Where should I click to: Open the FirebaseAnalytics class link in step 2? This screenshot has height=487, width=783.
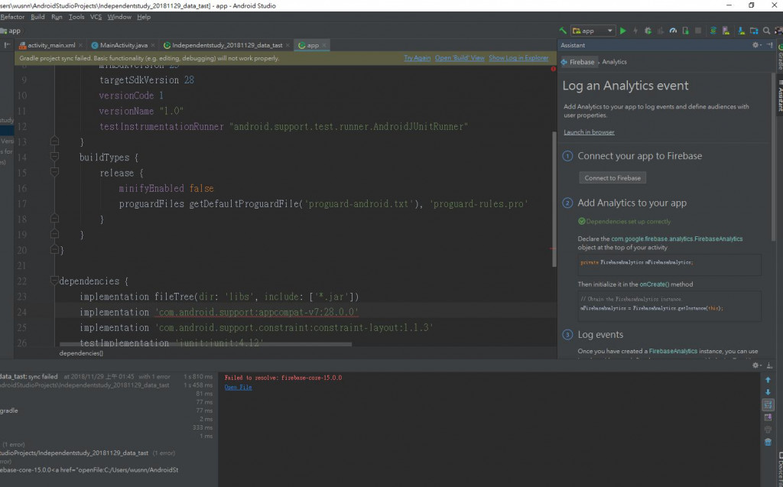pos(677,239)
